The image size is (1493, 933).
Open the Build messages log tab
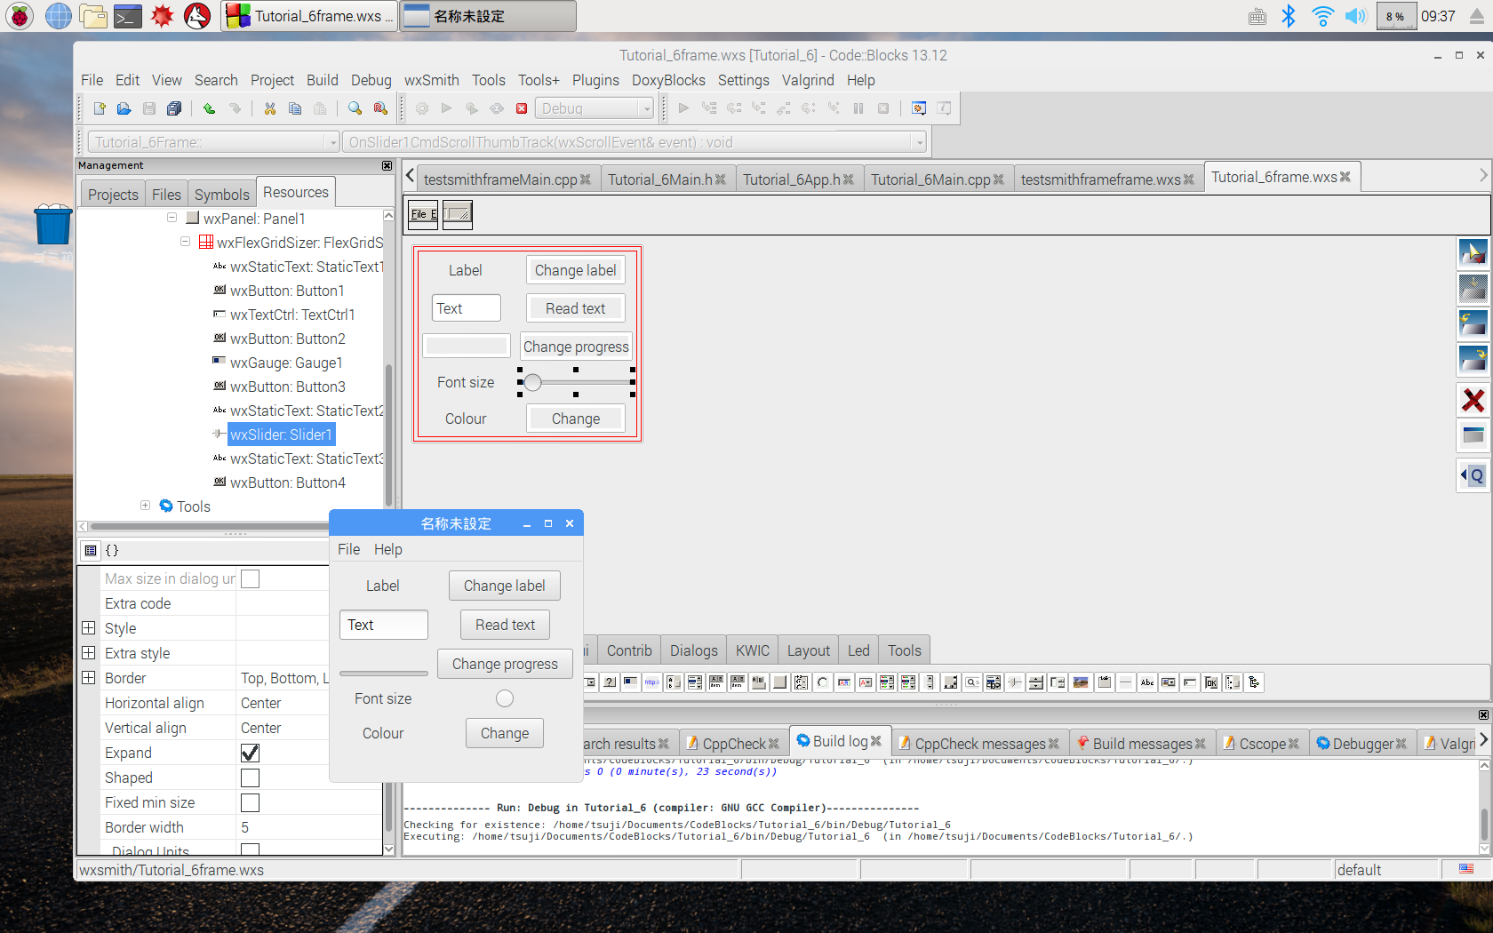[x=1142, y=744]
